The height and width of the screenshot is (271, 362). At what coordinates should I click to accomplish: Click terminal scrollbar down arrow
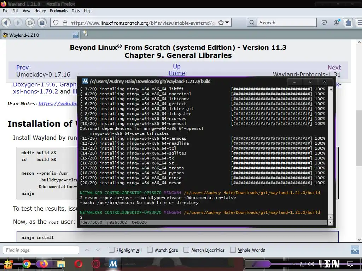point(331,222)
